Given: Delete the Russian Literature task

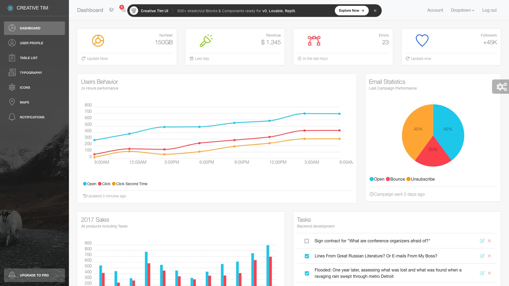Looking at the screenshot, I should coord(489,256).
